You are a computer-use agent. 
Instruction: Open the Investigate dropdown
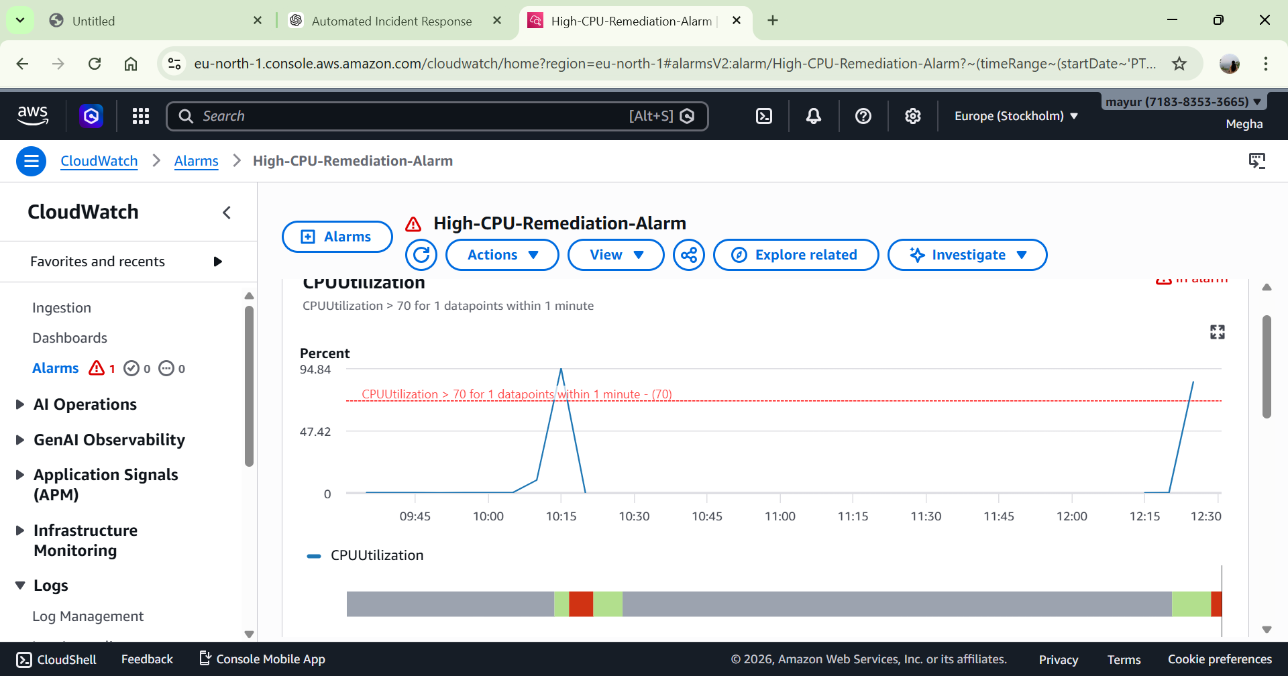click(x=967, y=255)
